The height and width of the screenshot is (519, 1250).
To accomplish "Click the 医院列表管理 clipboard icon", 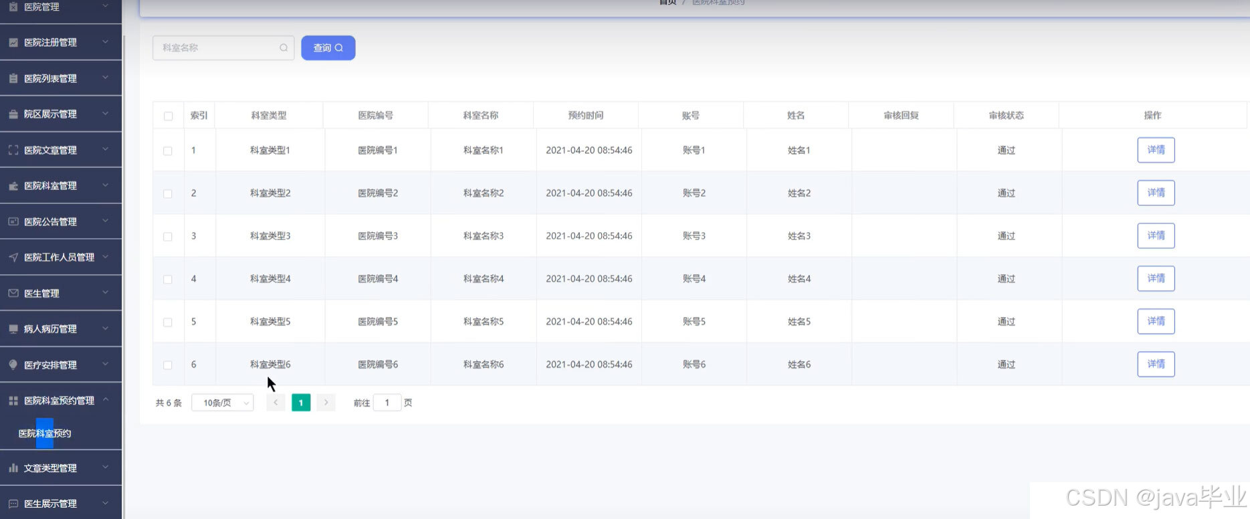I will pyautogui.click(x=13, y=78).
